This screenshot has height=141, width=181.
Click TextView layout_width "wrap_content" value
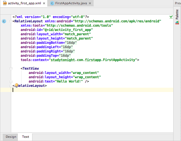pyautogui.click(x=85, y=73)
